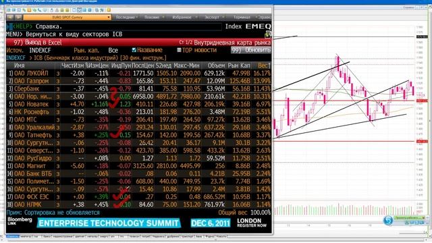
Task: Open the Новости tab in bottom tab strip
Action: [x=221, y=236]
